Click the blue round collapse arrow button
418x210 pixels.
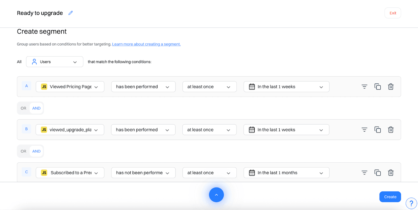(x=216, y=195)
